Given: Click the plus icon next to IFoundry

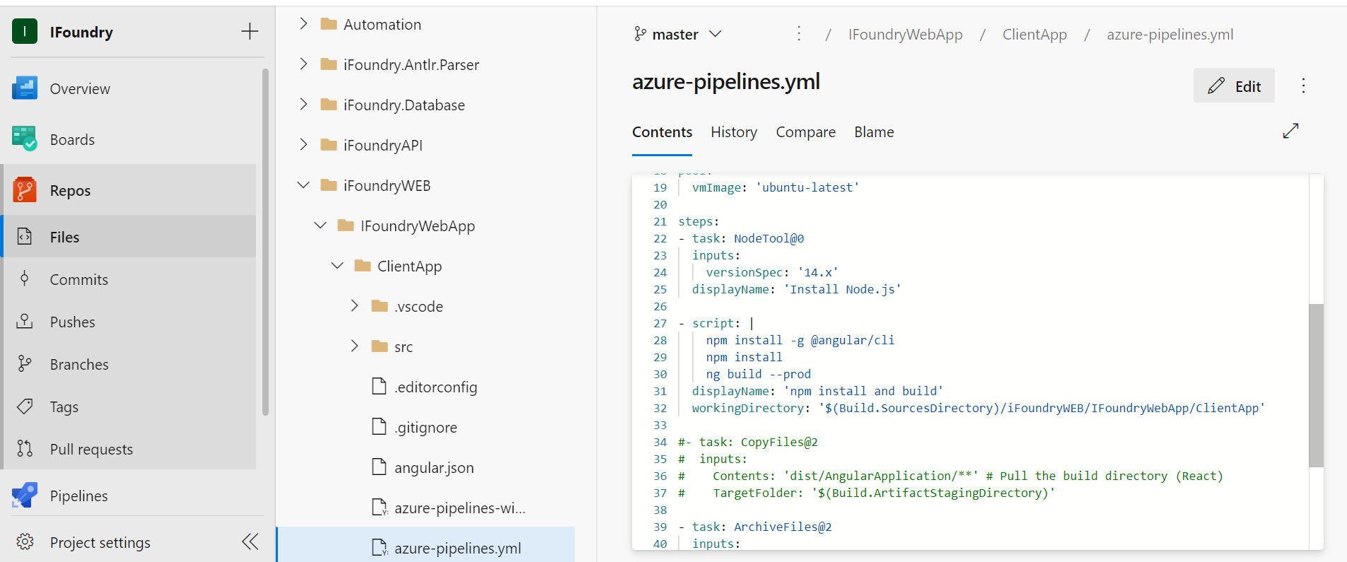Looking at the screenshot, I should click(250, 31).
